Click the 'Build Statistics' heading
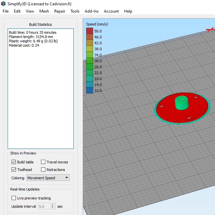The image size is (215, 215). pyautogui.click(x=40, y=24)
